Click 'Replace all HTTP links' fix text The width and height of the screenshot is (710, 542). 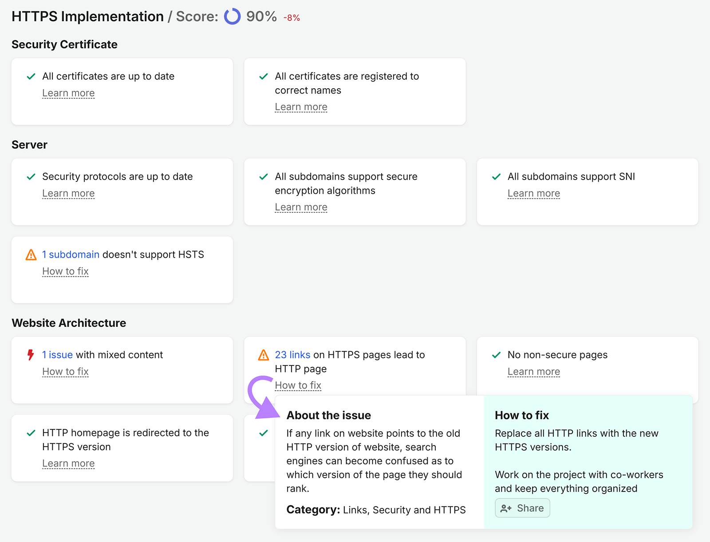(x=576, y=440)
